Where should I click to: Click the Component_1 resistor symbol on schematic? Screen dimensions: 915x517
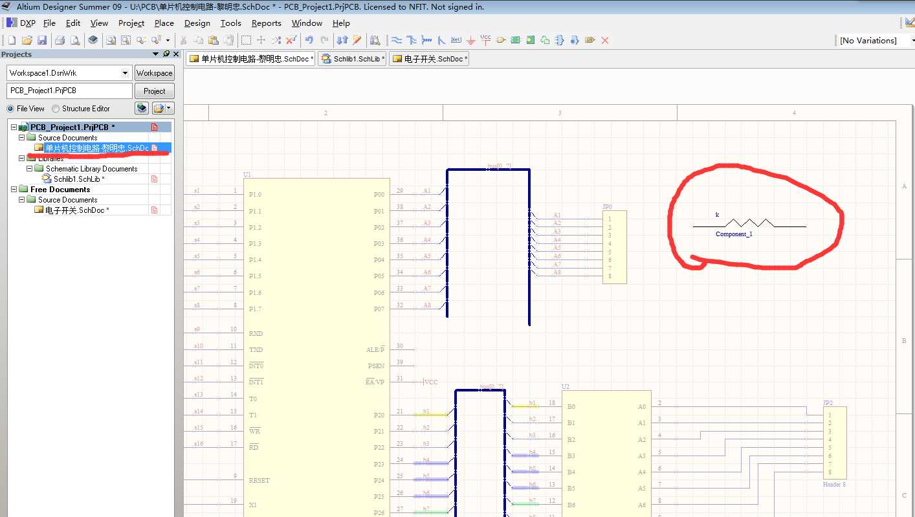[749, 225]
